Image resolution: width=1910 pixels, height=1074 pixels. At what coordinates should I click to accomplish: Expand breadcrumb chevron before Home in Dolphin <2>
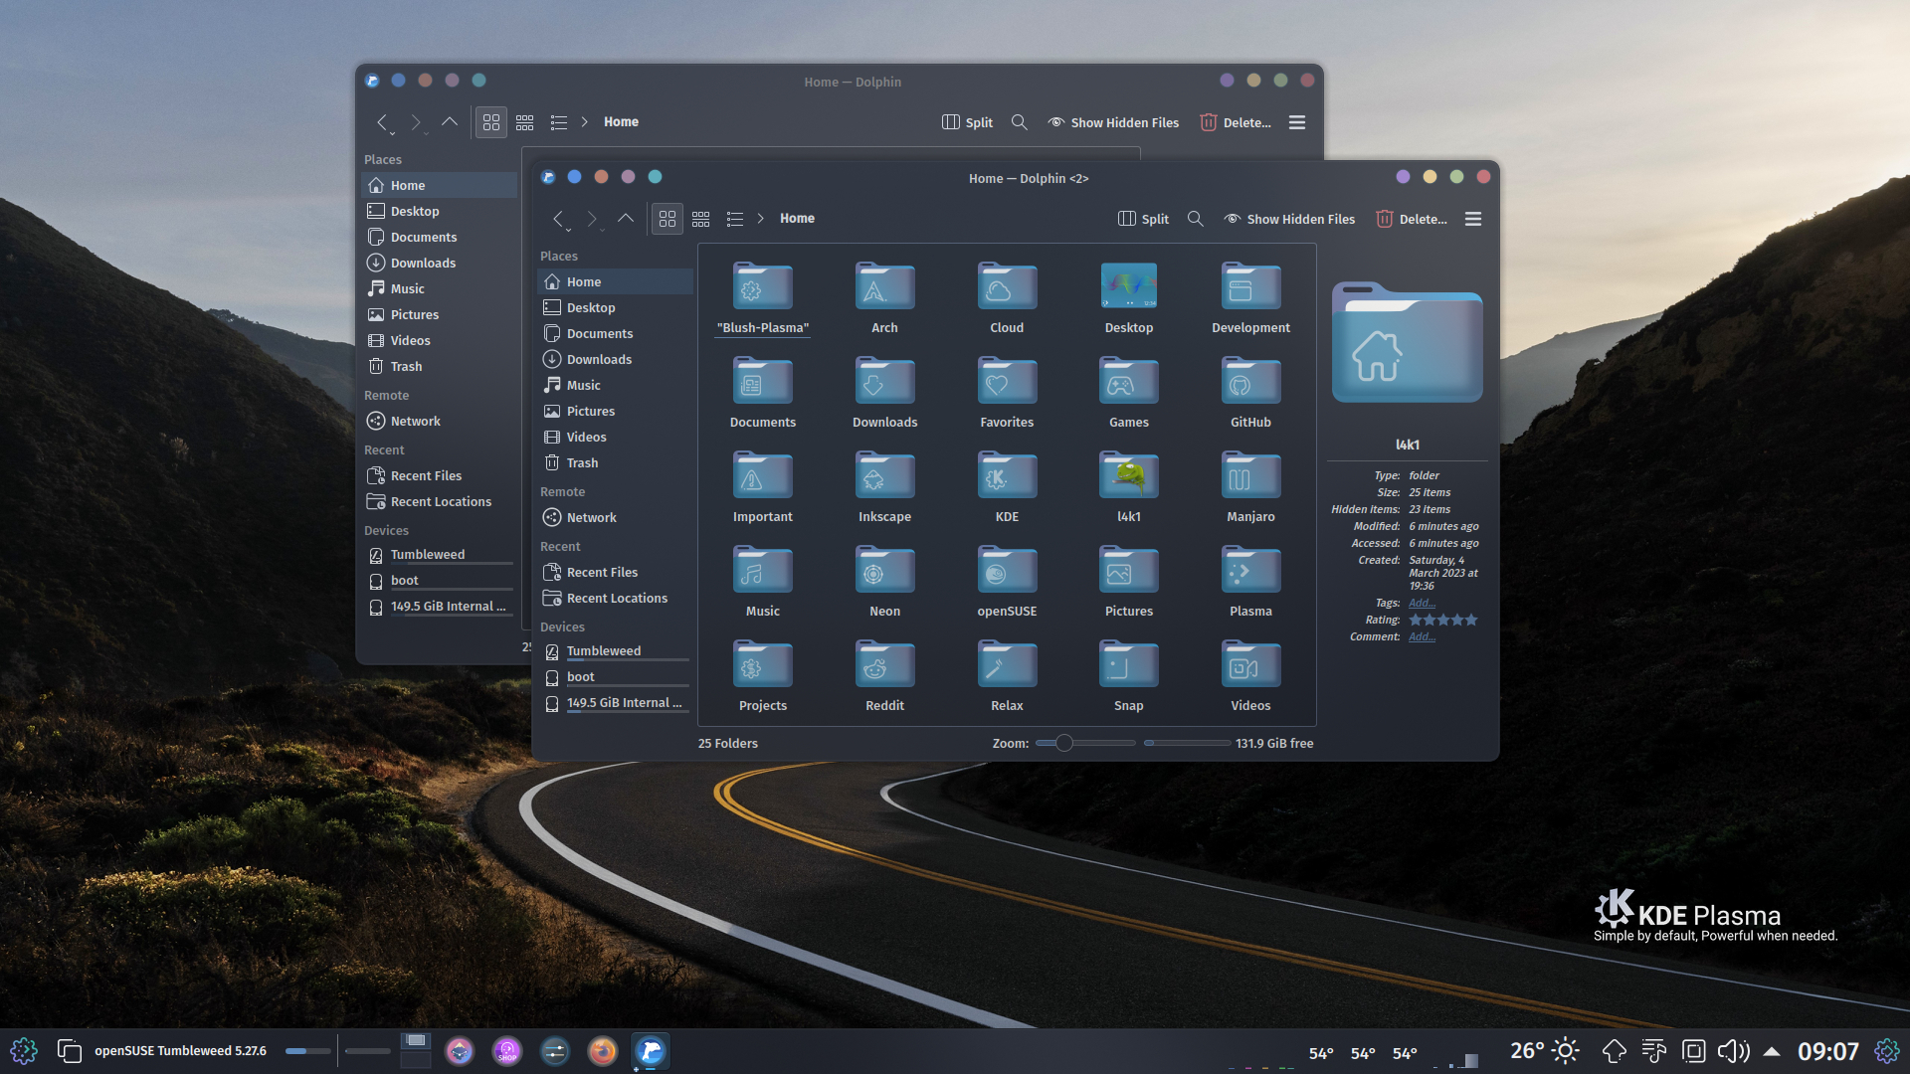coord(761,219)
